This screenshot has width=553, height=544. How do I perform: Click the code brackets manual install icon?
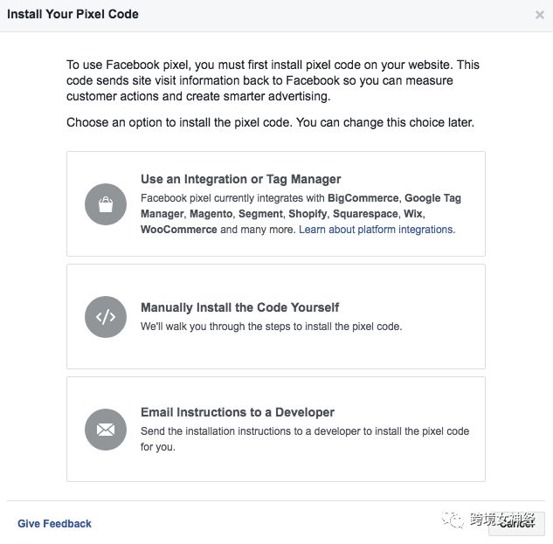click(106, 317)
